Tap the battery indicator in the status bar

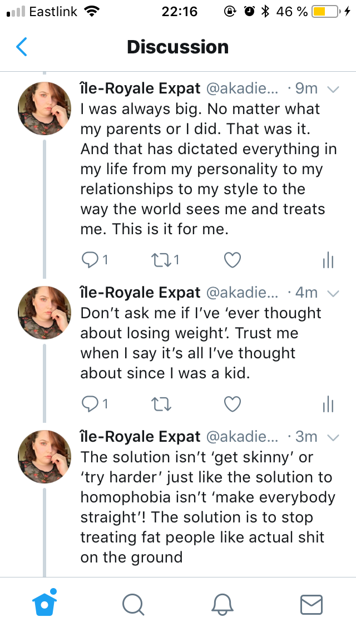(326, 12)
